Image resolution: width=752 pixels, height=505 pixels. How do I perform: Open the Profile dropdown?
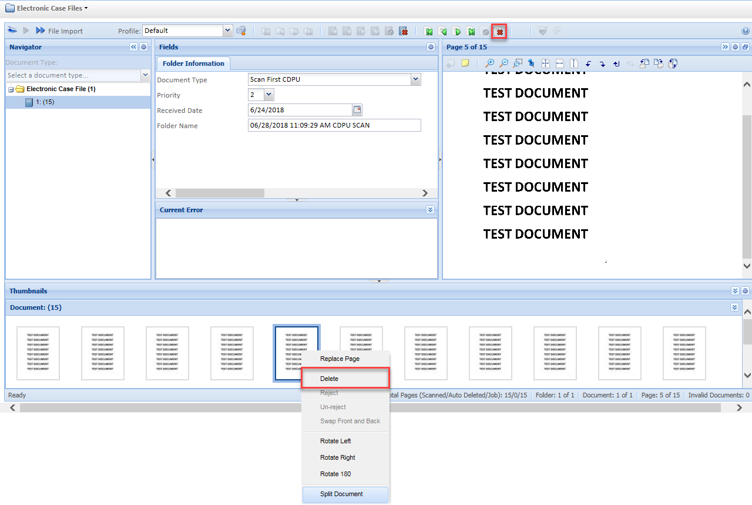coord(228,31)
